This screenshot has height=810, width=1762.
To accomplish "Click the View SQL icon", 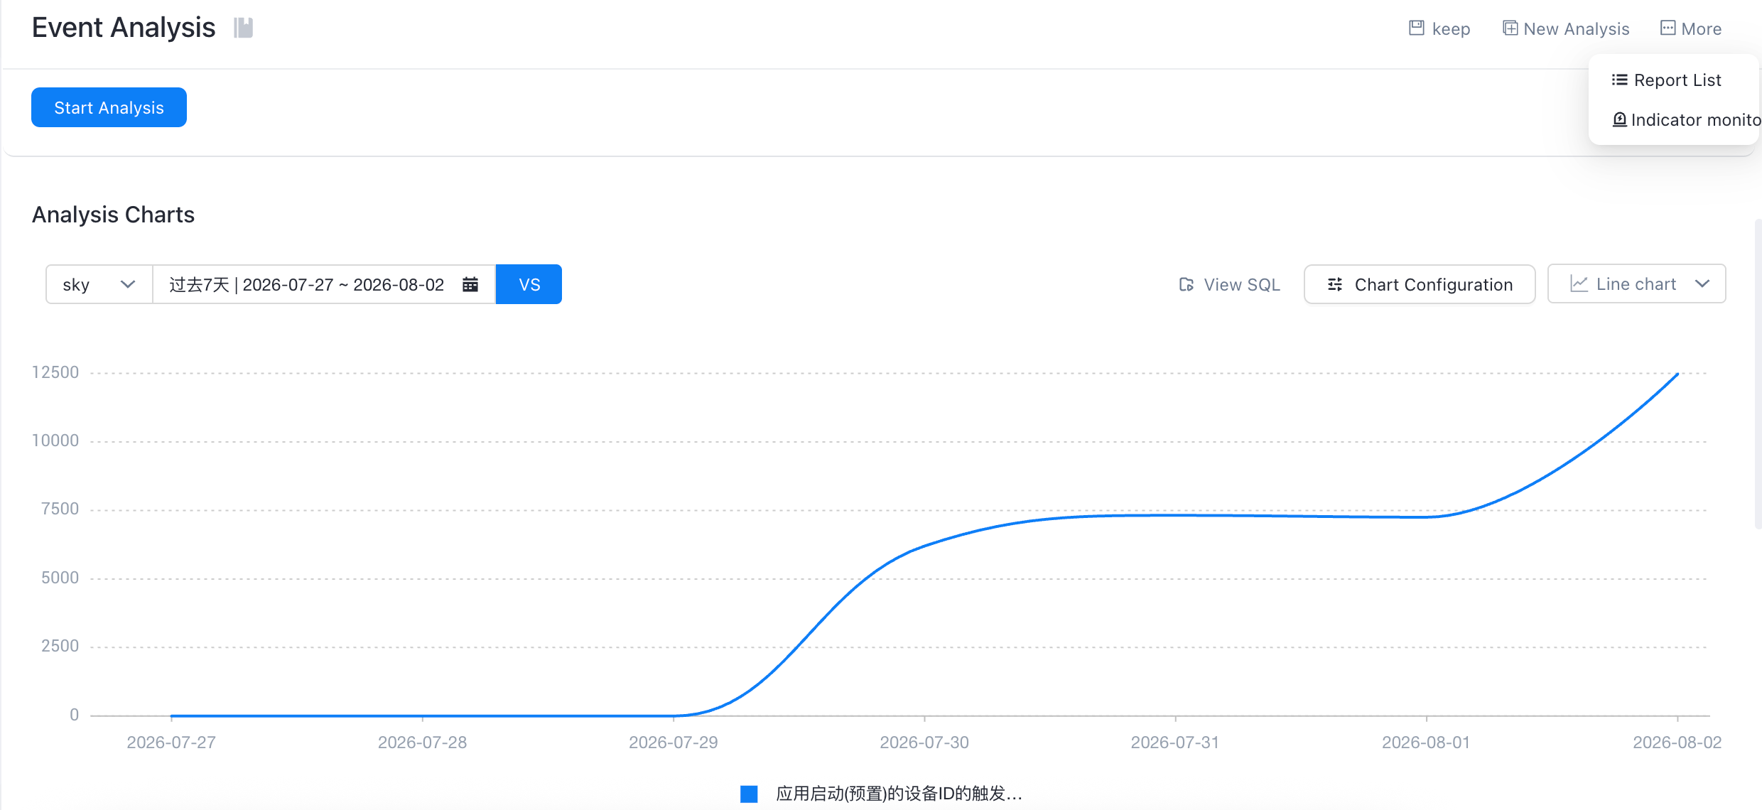I will (x=1187, y=284).
